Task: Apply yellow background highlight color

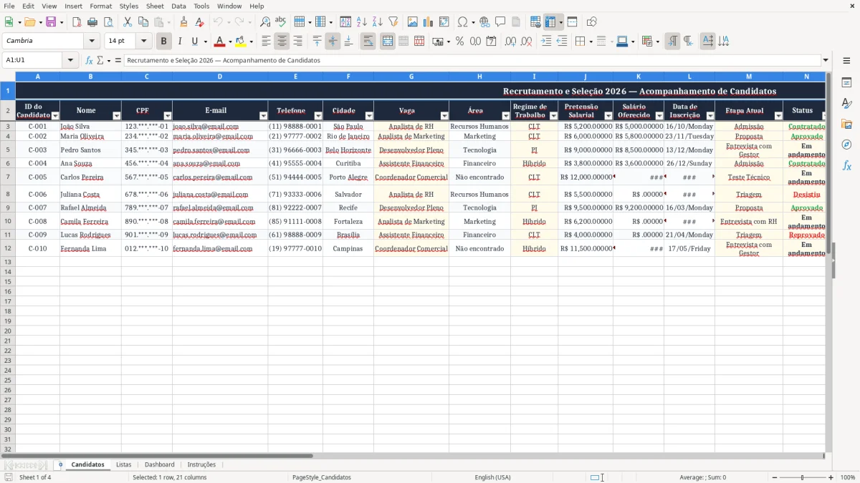Action: coord(240,42)
